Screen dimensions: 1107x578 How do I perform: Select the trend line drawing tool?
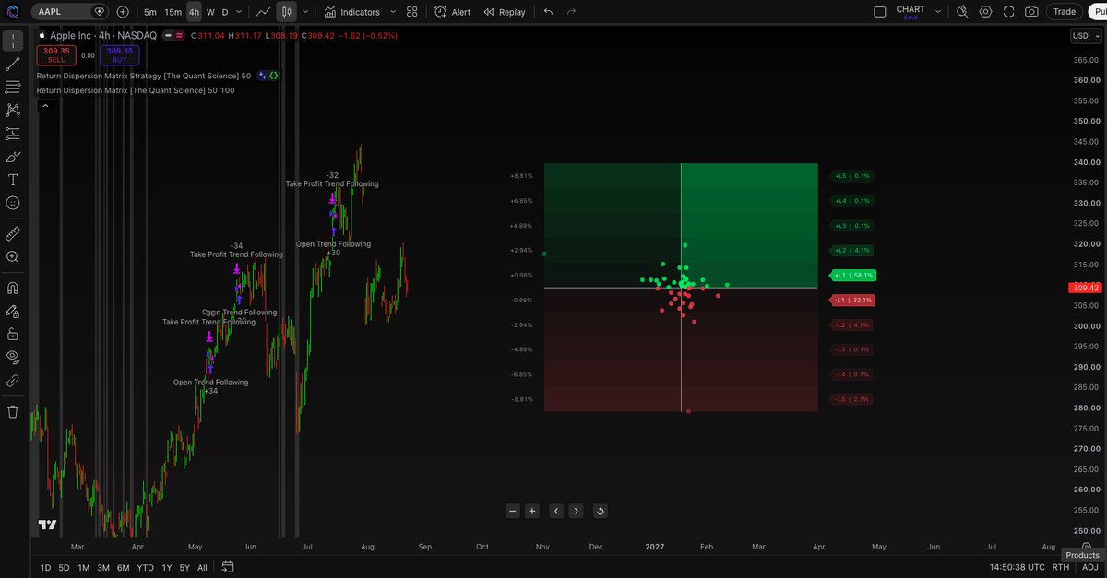coord(13,65)
